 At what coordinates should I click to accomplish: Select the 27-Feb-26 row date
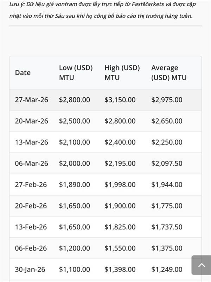[31, 184]
